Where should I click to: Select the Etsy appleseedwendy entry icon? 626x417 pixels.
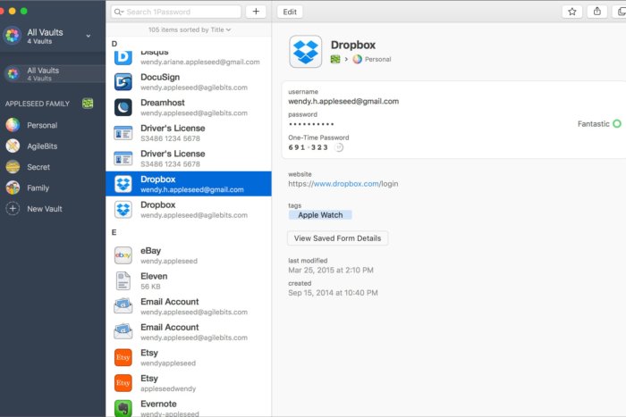[123, 383]
